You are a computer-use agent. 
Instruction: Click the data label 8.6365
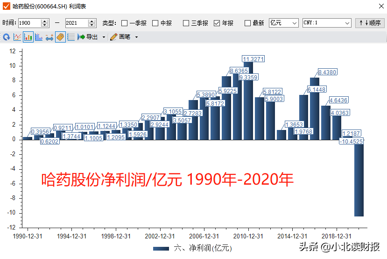pos(239,71)
